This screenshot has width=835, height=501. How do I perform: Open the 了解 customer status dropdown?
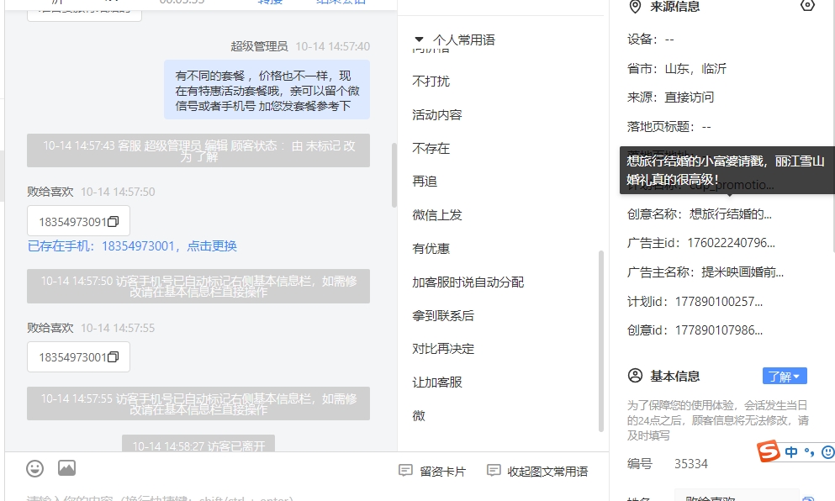[785, 376]
